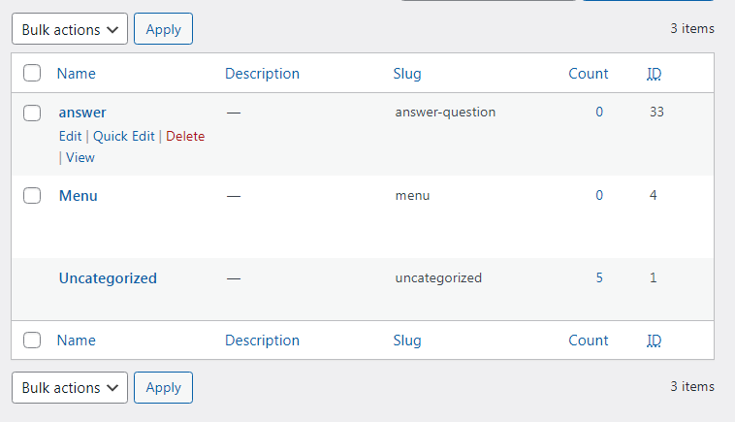The width and height of the screenshot is (735, 422).
Task: Tick the checkbox for the Menu category
Action: [x=32, y=196]
